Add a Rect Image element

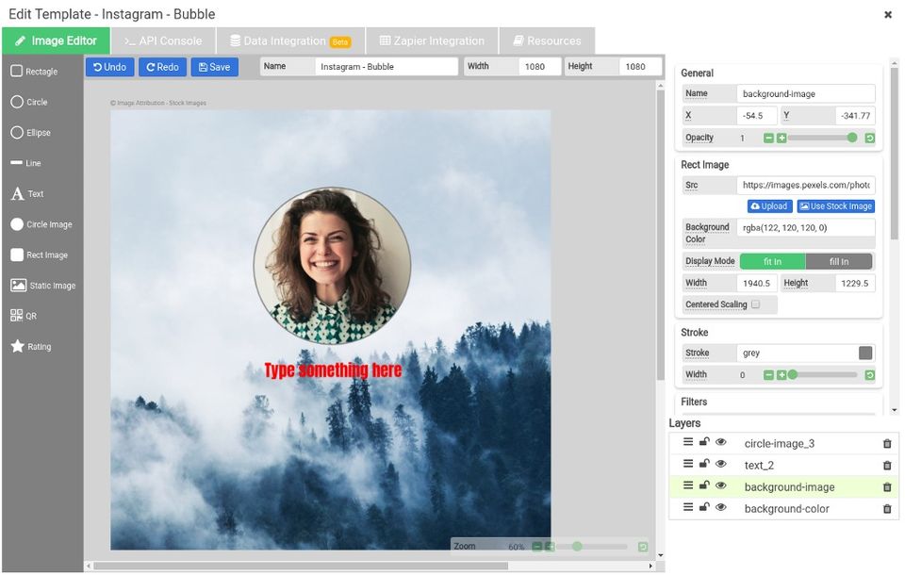tap(39, 255)
